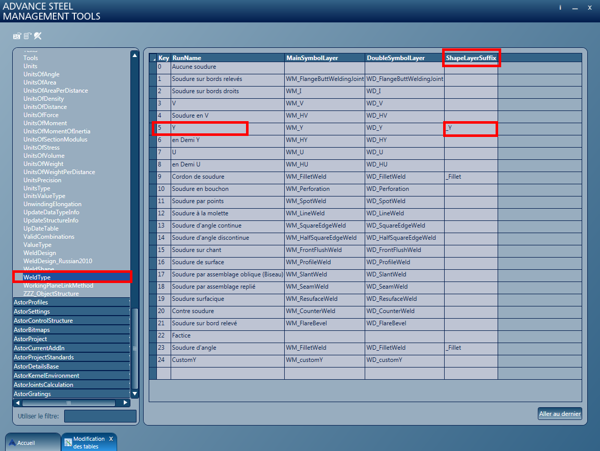Click the "WD_SpotWeld" cell
The width and height of the screenshot is (600, 451).
pyautogui.click(x=404, y=202)
